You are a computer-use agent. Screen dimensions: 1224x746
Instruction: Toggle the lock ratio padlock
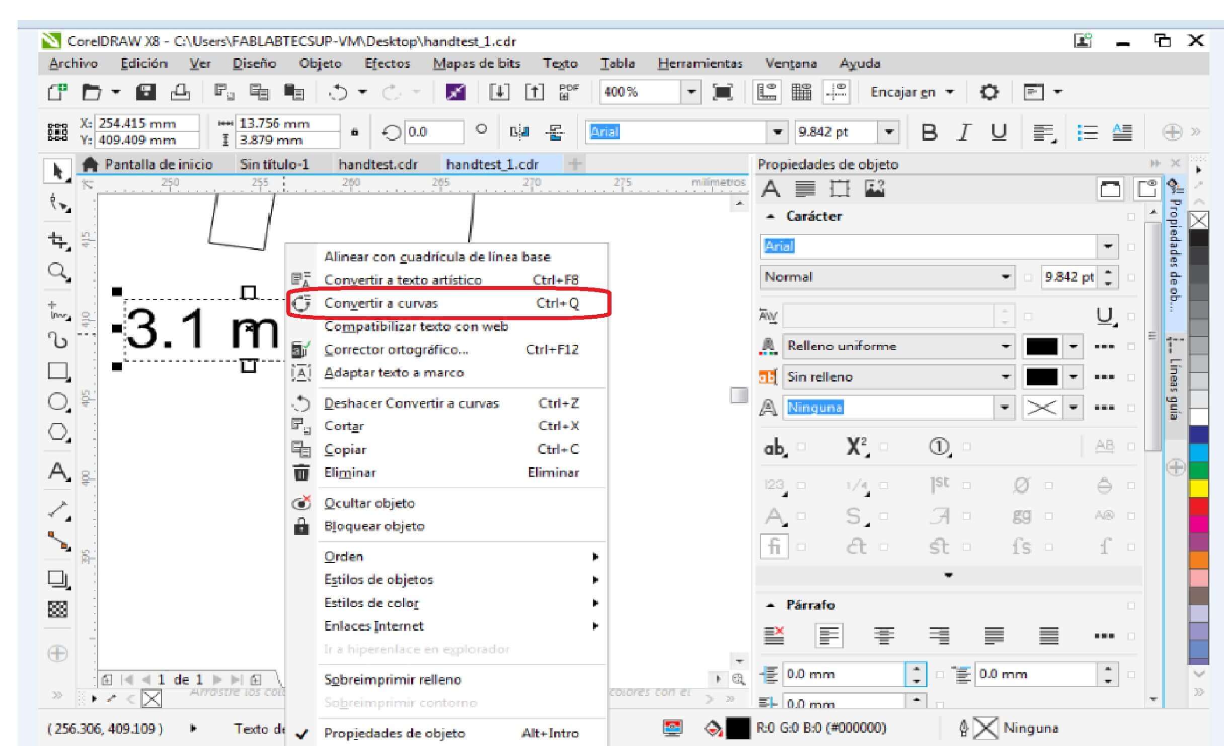355,132
